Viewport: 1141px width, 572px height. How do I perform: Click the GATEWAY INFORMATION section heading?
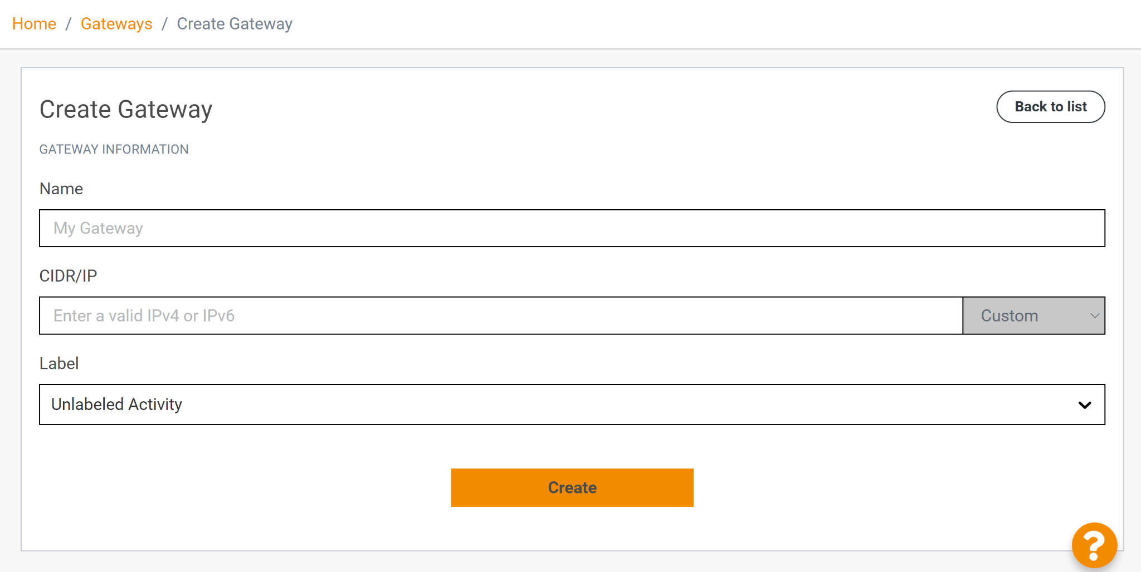(x=114, y=149)
